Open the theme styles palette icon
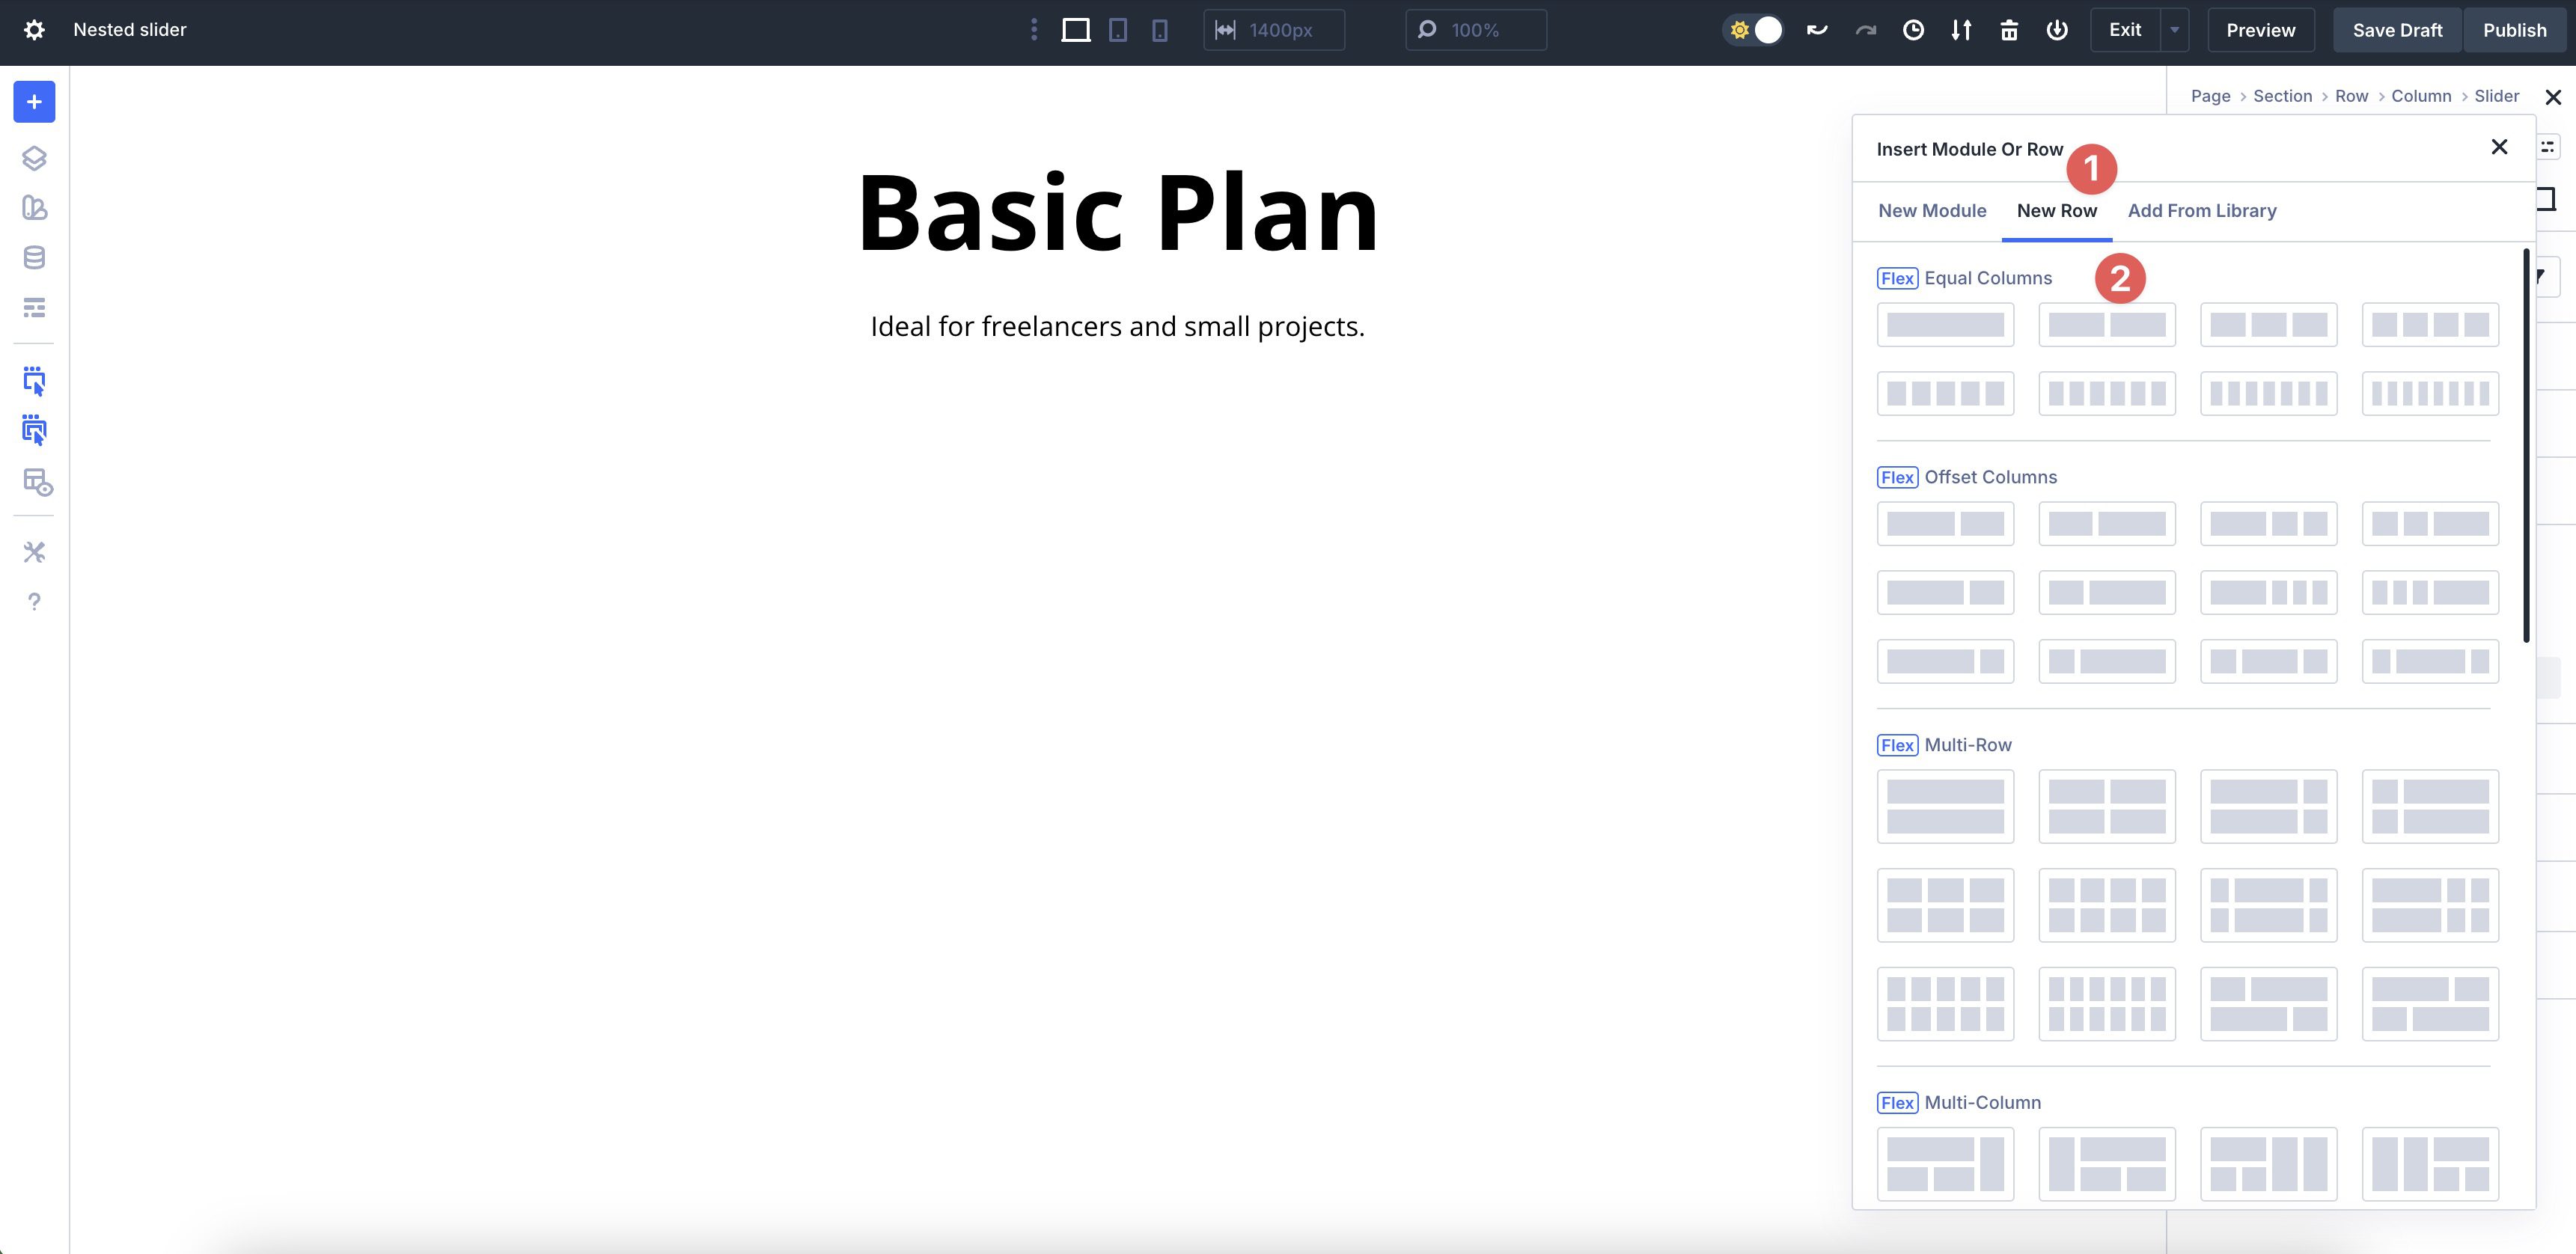 (x=34, y=208)
